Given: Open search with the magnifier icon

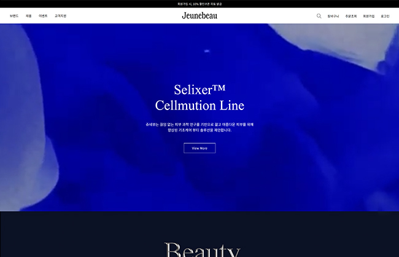Looking at the screenshot, I should pyautogui.click(x=319, y=16).
